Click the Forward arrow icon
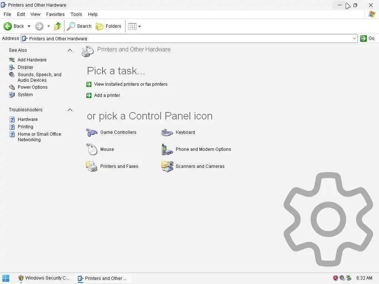 click(39, 26)
